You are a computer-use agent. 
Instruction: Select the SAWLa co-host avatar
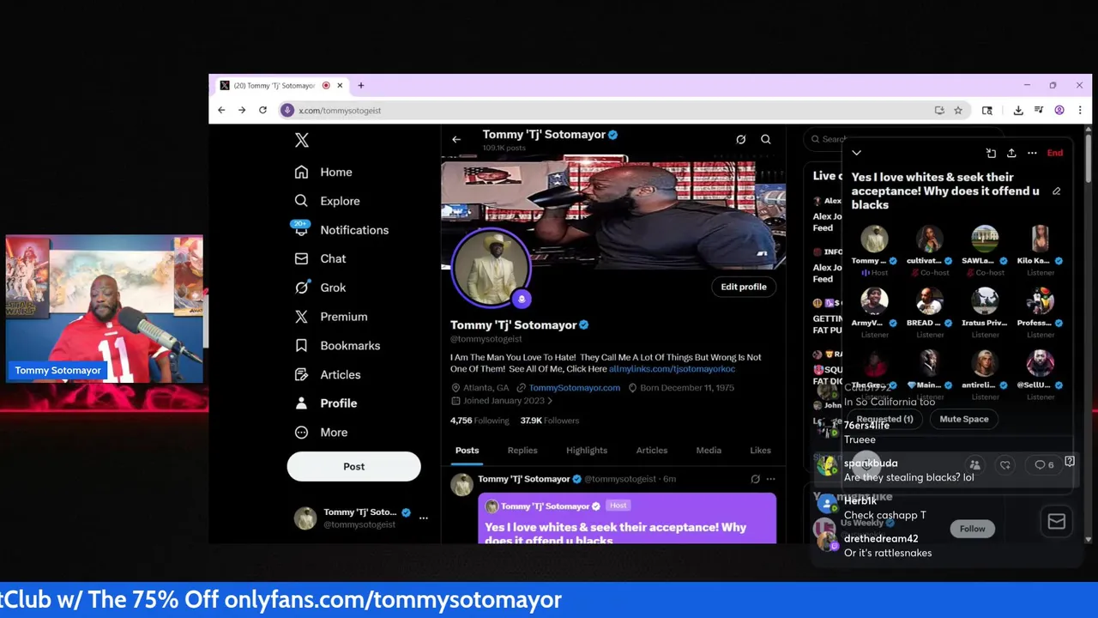(985, 239)
